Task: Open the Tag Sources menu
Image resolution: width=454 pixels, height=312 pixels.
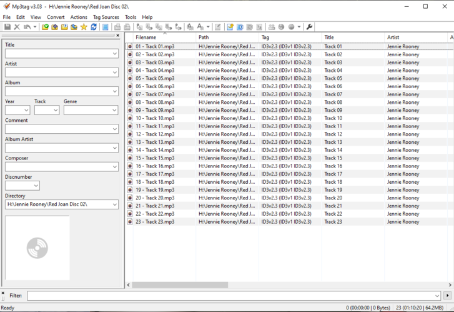Action: (x=106, y=17)
